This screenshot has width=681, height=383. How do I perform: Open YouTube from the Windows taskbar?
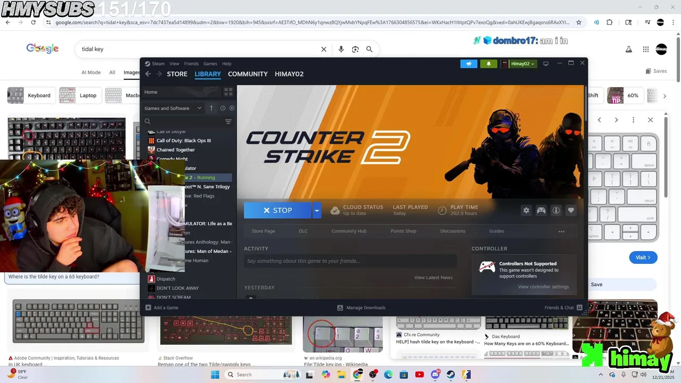419,374
